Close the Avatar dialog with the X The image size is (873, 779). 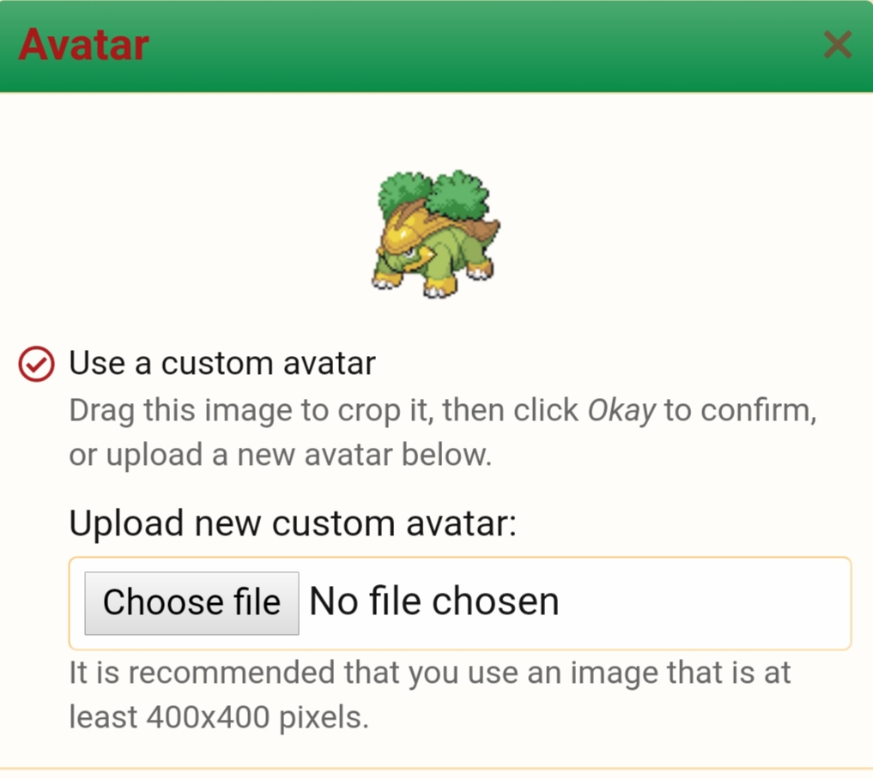[837, 45]
